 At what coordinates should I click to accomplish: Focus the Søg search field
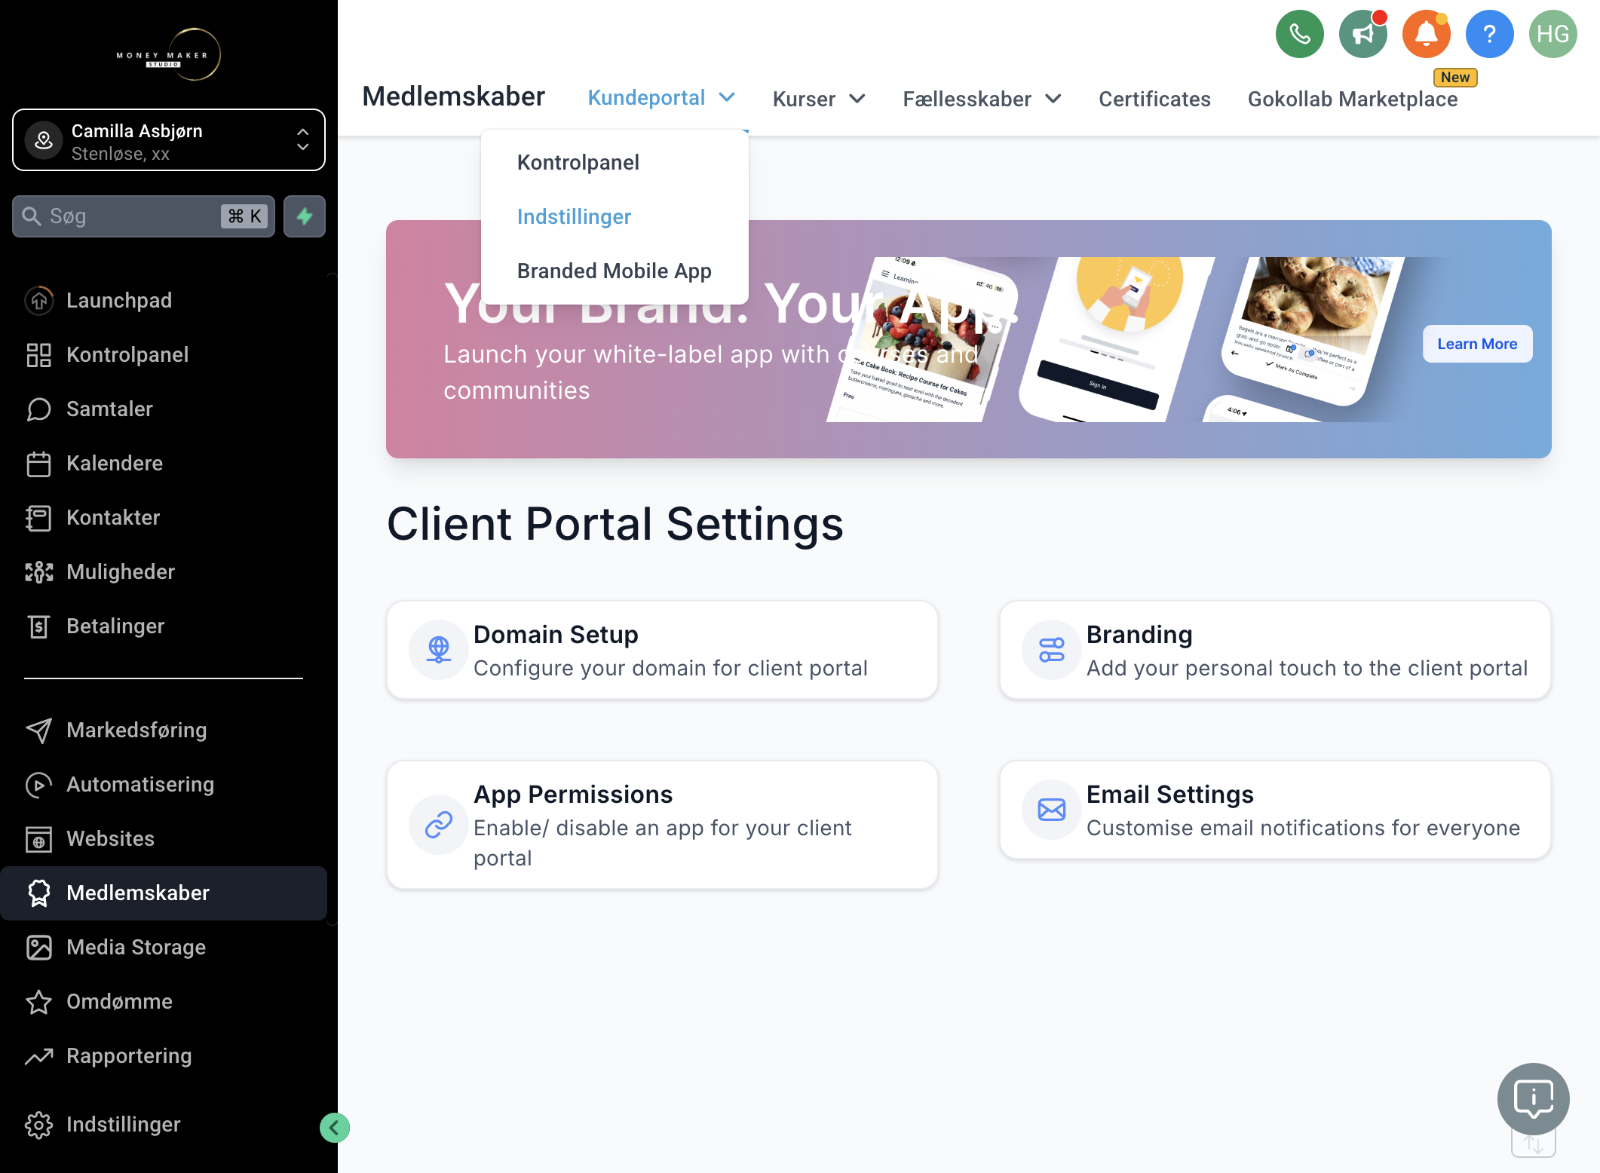tap(143, 216)
